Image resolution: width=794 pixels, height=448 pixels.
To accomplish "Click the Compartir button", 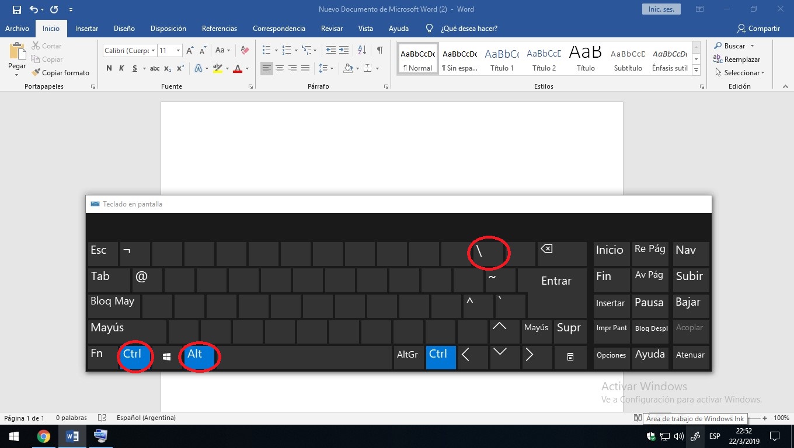I will point(758,28).
